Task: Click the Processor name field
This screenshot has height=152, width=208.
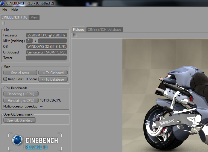Action: coord(46,35)
